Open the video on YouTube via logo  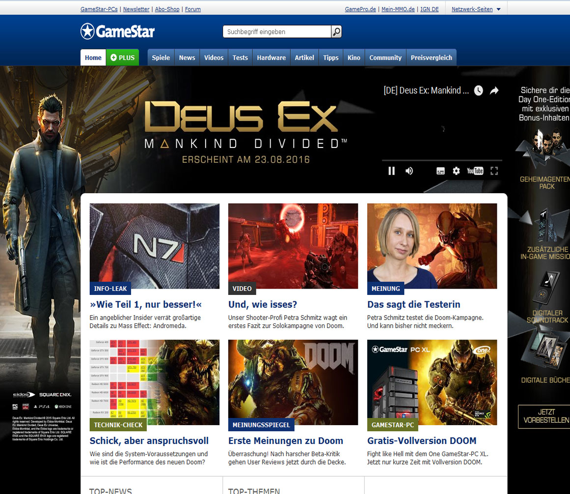point(475,171)
